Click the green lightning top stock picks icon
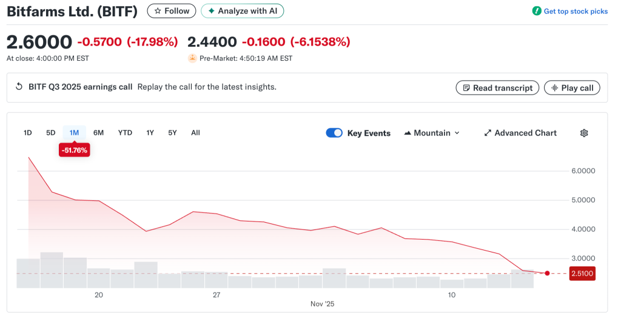The width and height of the screenshot is (621, 318). point(537,11)
